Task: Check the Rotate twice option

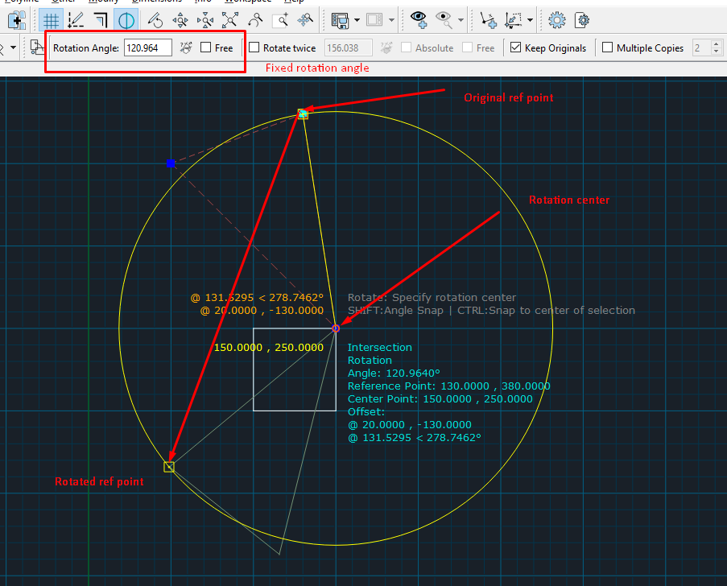Action: (254, 48)
